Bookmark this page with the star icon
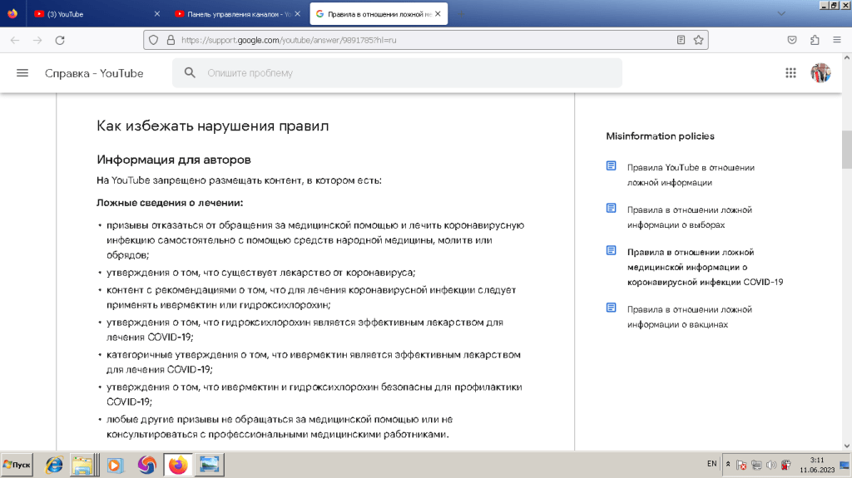This screenshot has width=852, height=478. pos(699,40)
